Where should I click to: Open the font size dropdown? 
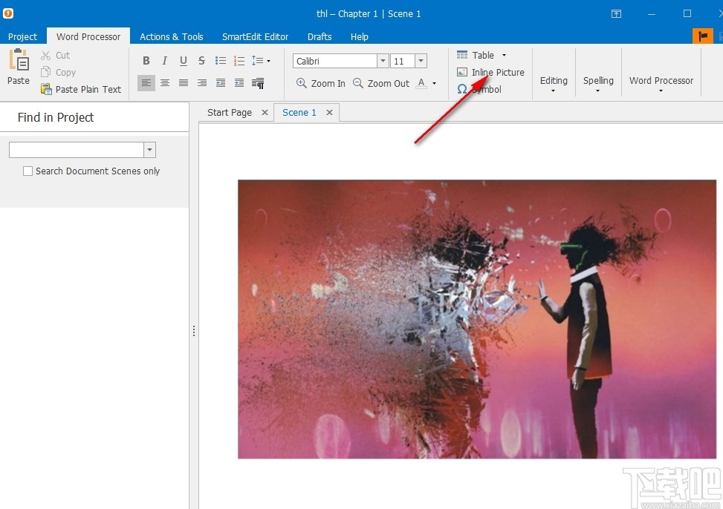[421, 60]
